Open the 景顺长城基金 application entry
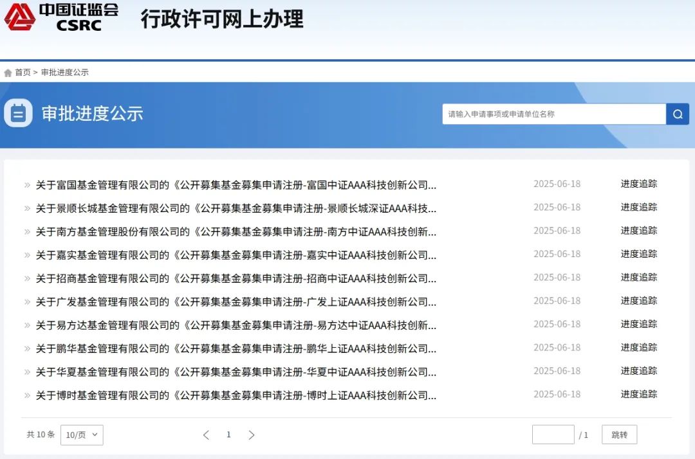Image resolution: width=695 pixels, height=459 pixels. [x=236, y=208]
